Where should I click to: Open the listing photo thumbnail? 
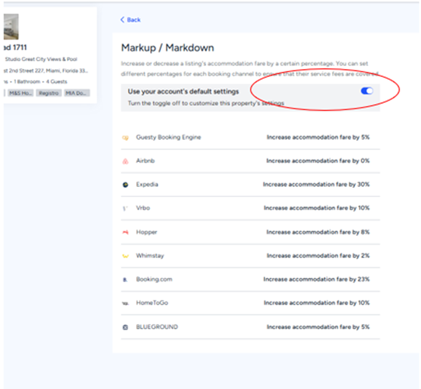click(11, 27)
